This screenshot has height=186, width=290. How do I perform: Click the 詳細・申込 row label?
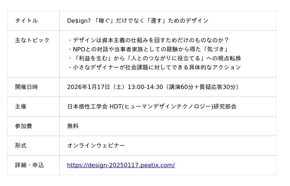pyautogui.click(x=29, y=165)
